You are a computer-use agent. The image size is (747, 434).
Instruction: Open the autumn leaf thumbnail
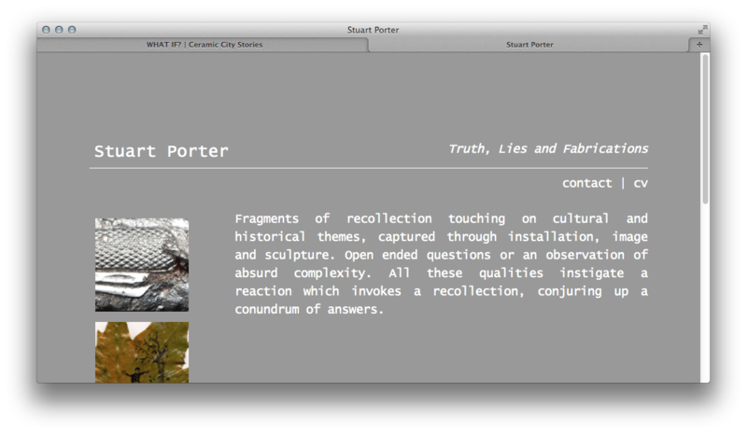142,352
